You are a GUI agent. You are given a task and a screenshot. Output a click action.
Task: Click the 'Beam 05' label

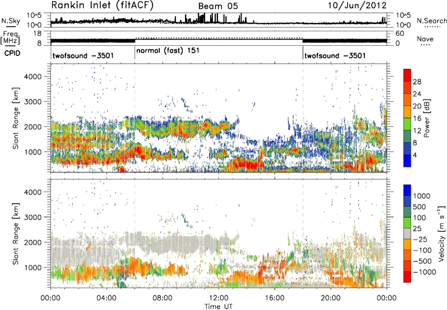coord(218,6)
